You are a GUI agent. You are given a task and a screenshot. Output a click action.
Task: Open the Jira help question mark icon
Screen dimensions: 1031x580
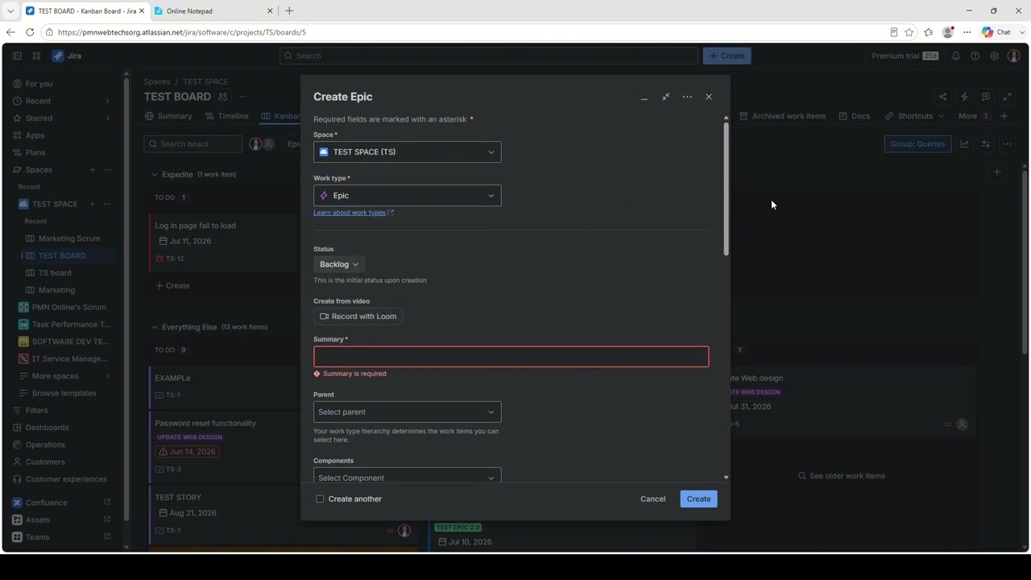point(975,56)
